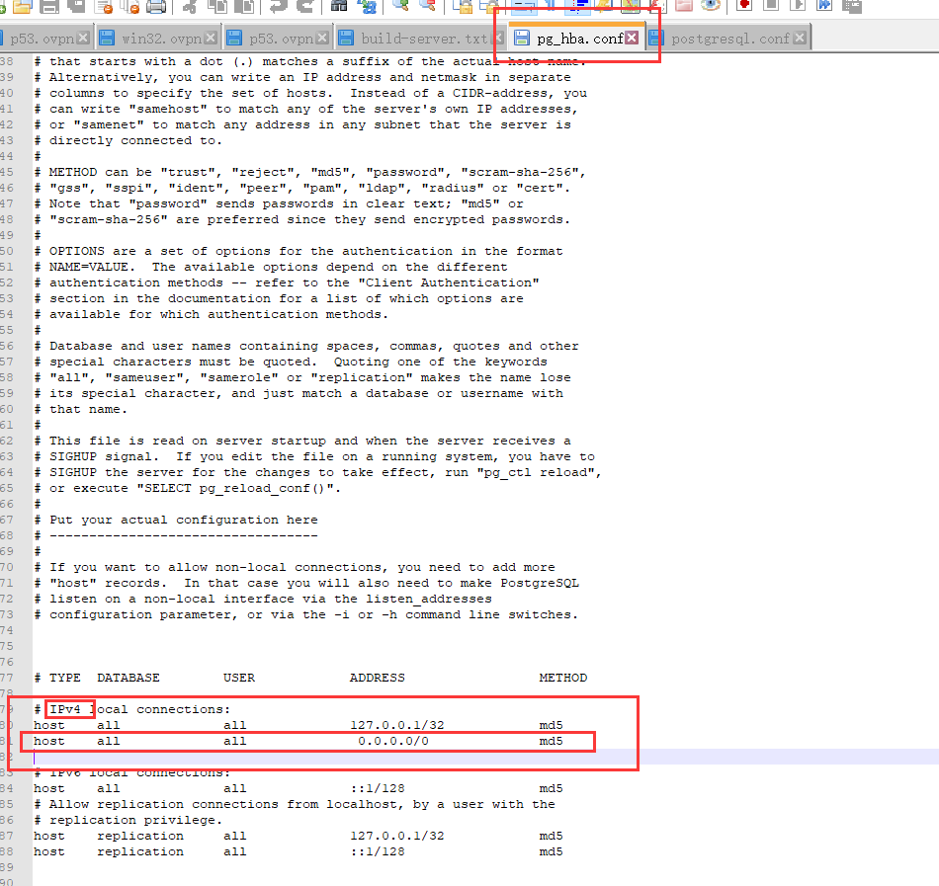This screenshot has height=886, width=939.
Task: Close the pg_hba.conf tab
Action: (632, 39)
